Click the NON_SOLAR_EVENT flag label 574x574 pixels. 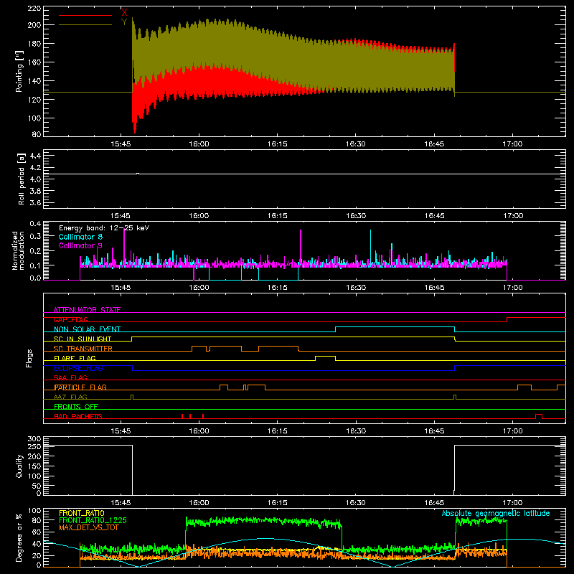87,329
